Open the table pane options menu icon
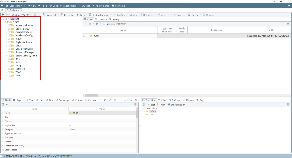 coord(288,24)
